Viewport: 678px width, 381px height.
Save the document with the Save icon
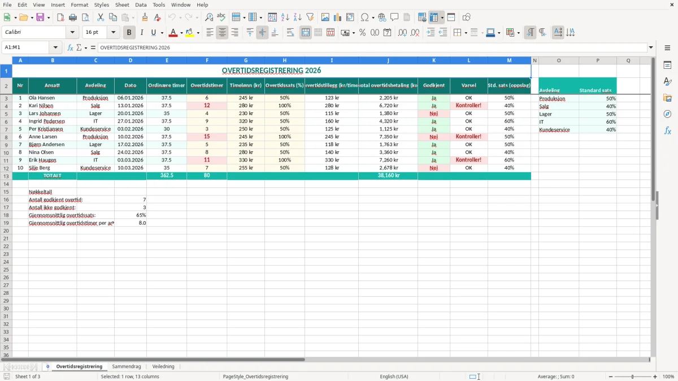[x=40, y=17]
